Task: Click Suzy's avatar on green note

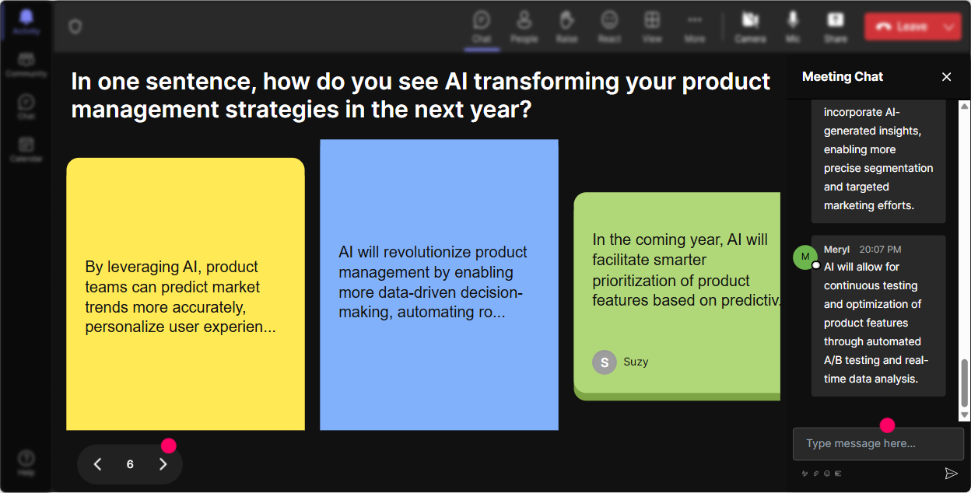Action: click(605, 362)
